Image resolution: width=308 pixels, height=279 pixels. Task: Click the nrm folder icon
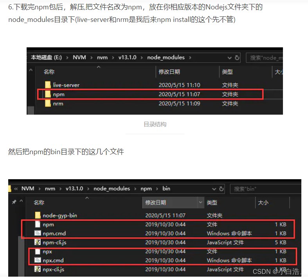coord(48,103)
